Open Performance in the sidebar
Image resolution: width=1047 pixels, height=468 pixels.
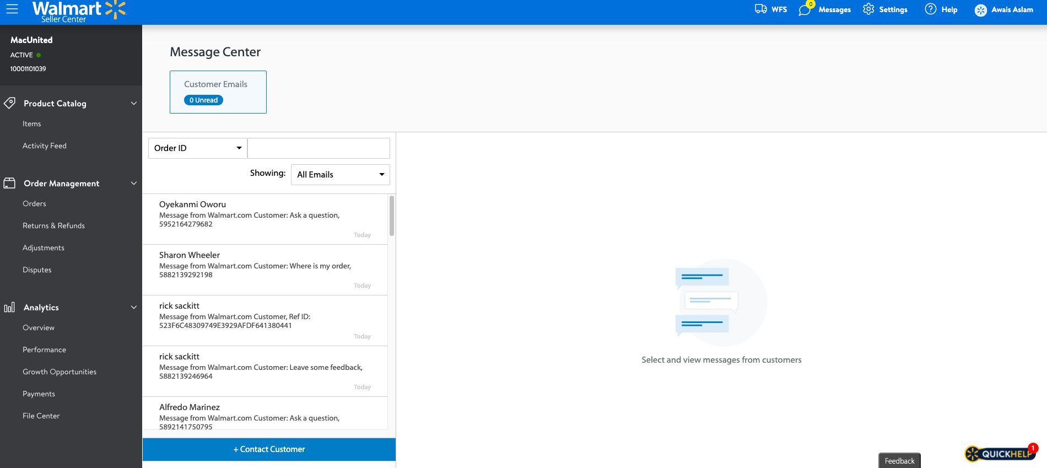(x=44, y=350)
